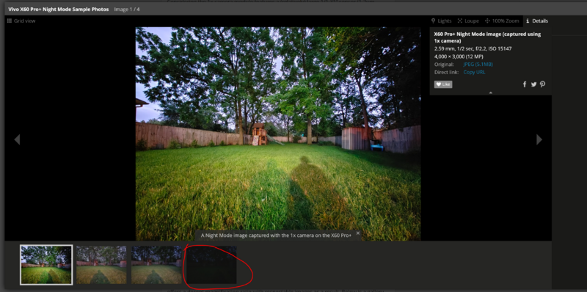Click the 4,000 × 3,000 (12 MP) resolution text
The image size is (587, 292).
(x=459, y=56)
